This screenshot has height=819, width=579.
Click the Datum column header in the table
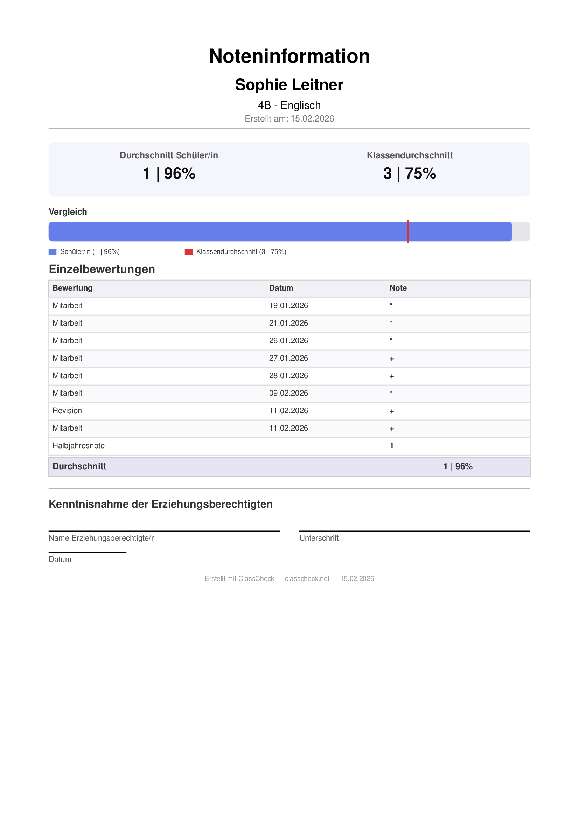coord(281,288)
